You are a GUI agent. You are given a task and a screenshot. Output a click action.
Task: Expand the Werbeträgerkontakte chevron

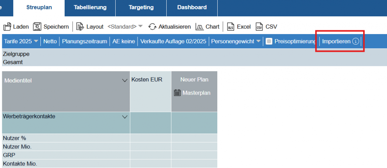pos(125,117)
